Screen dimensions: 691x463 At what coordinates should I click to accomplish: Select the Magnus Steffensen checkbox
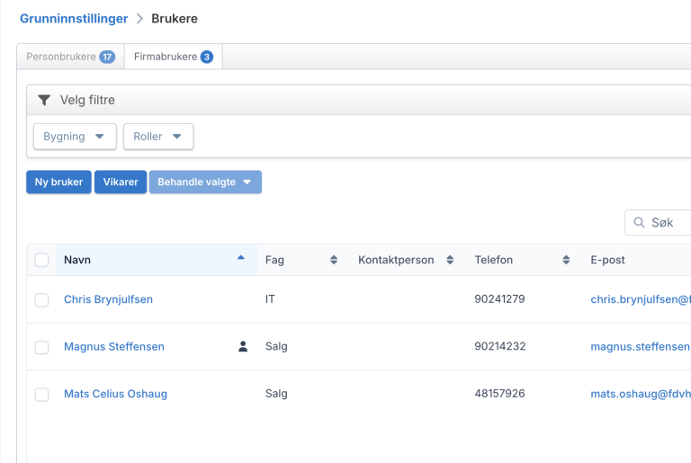pyautogui.click(x=42, y=347)
